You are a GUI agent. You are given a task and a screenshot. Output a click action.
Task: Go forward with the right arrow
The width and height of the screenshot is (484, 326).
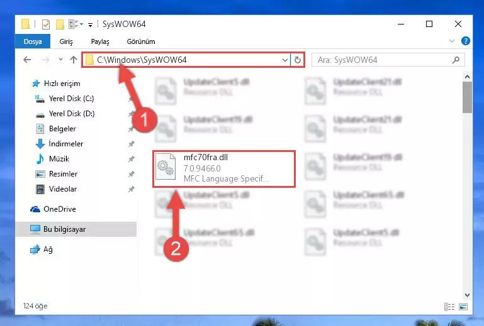(46, 60)
